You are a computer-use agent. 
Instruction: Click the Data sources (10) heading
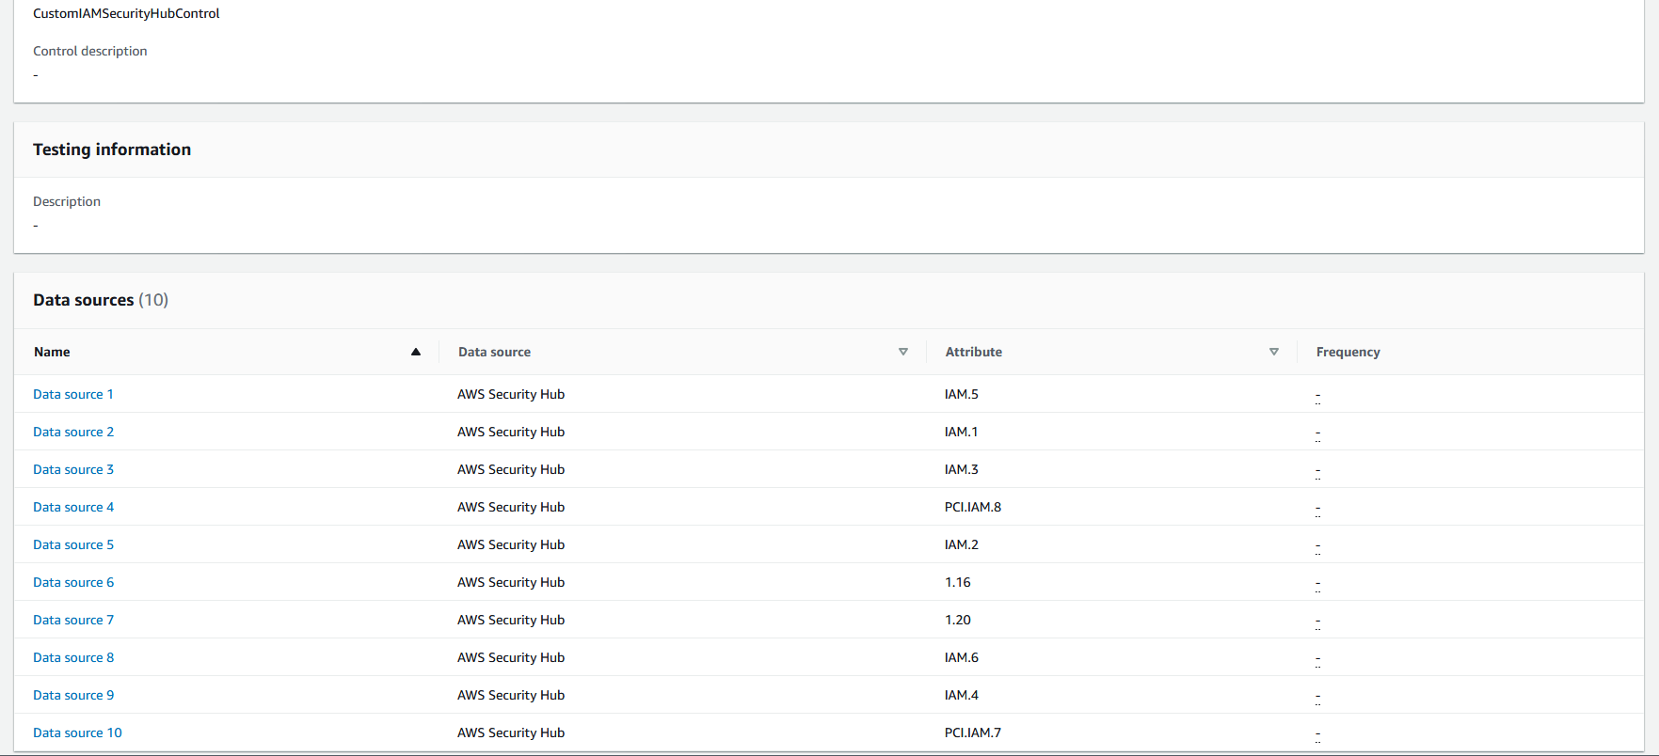pos(101,300)
